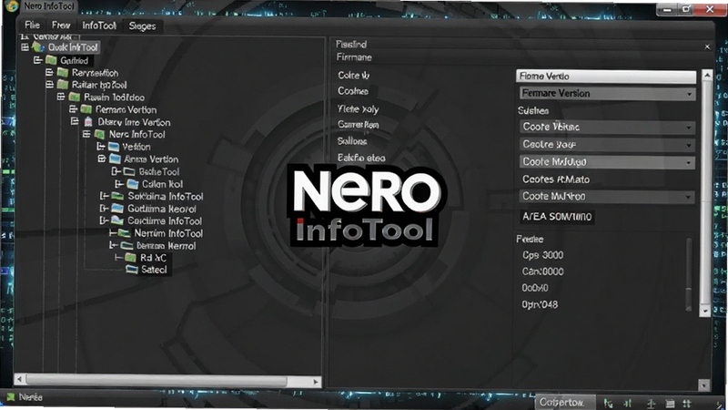
Task: Click up arrow of right panel scrollbar
Action: click(x=706, y=75)
